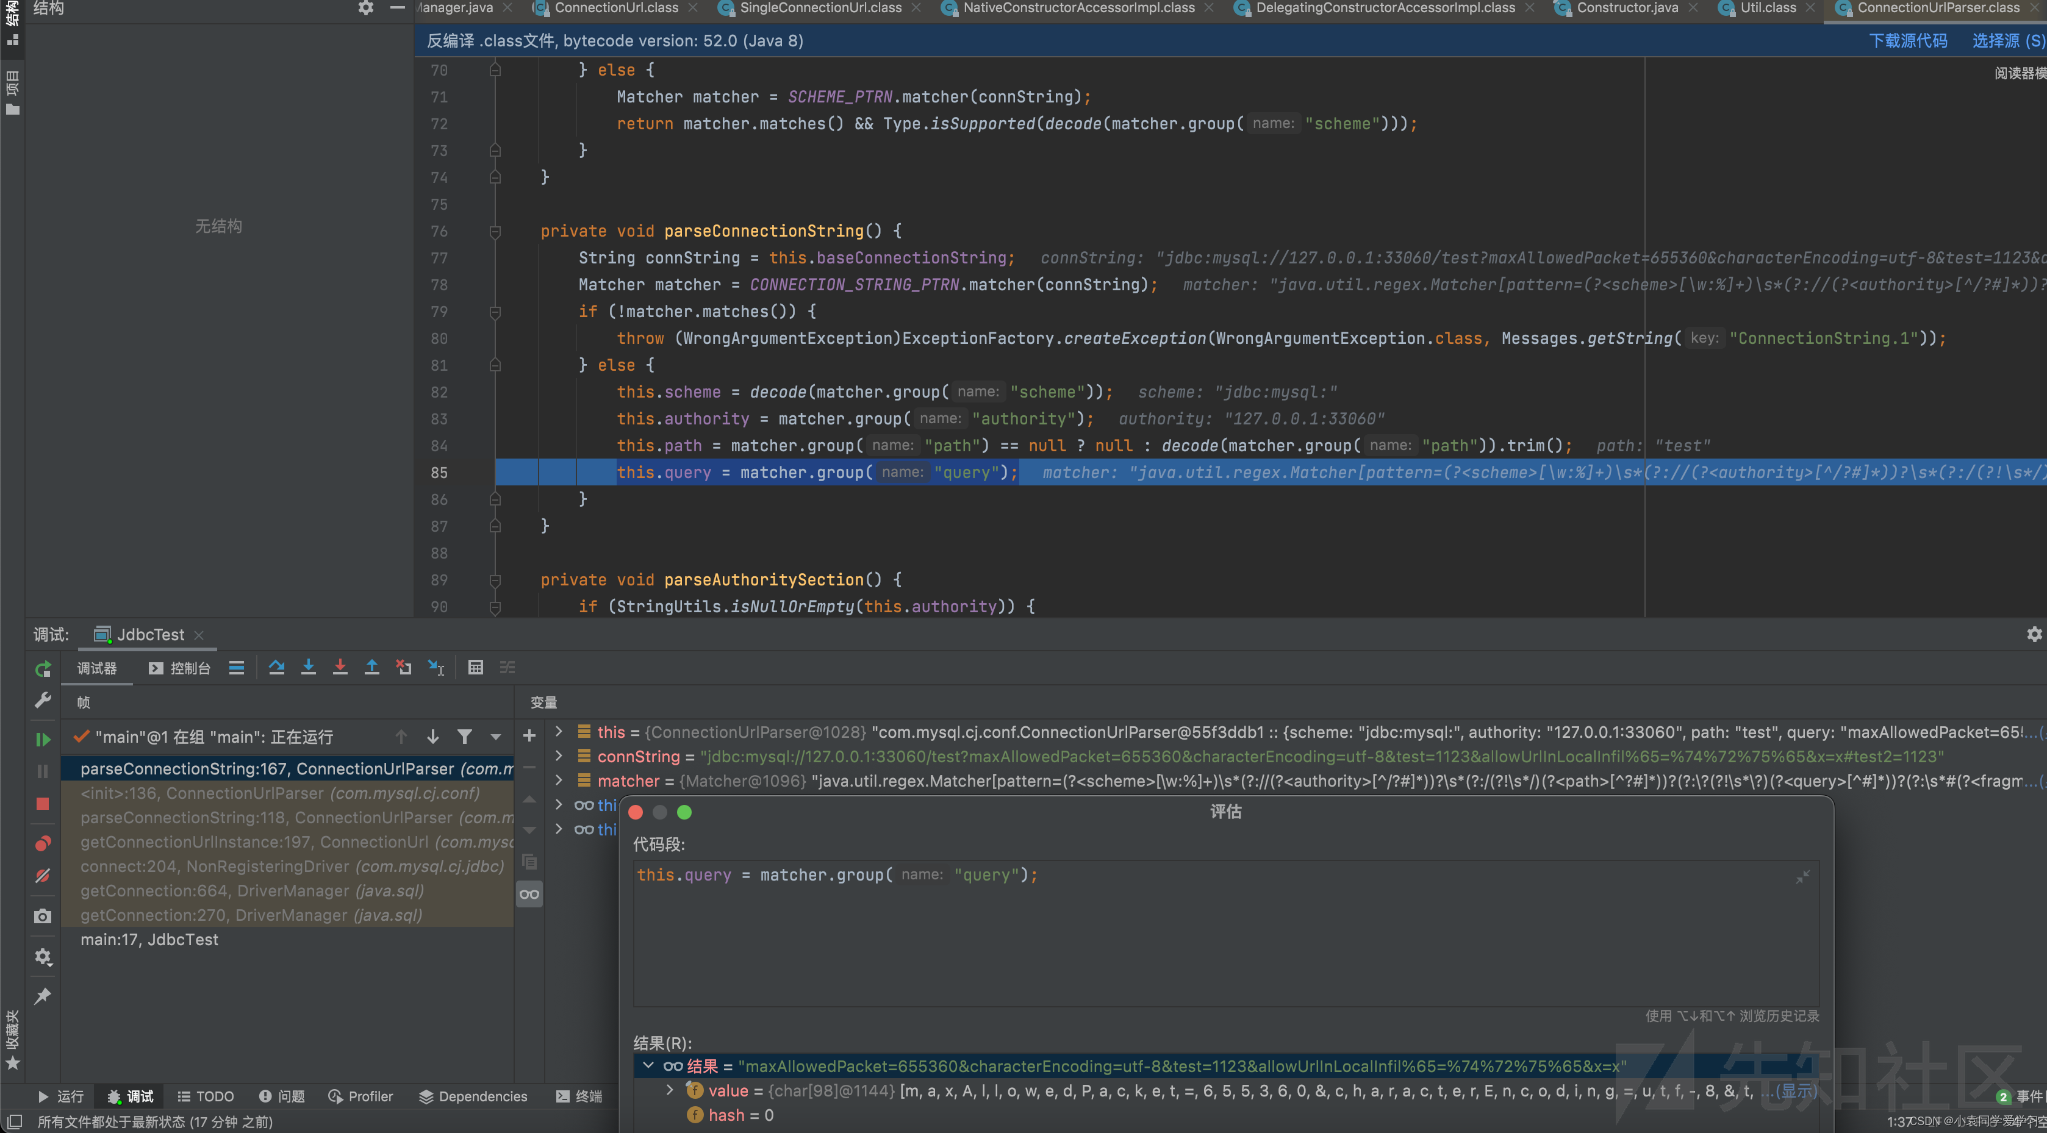
Task: Click Run to Cursor button
Action: [x=436, y=667]
